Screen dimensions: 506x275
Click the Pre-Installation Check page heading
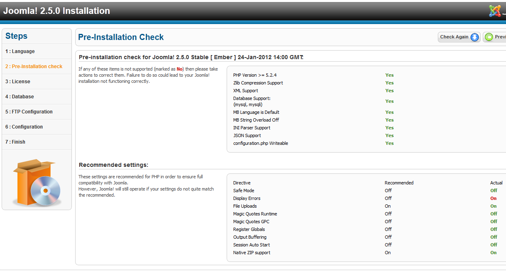click(x=121, y=37)
